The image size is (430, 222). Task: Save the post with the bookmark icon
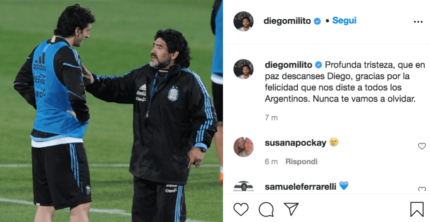417,209
